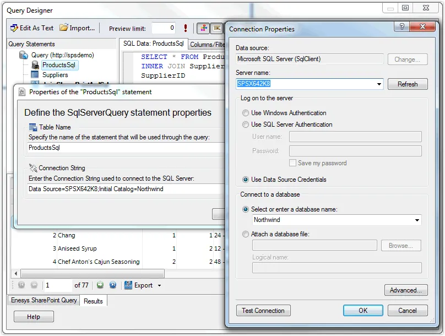Choose Attach a database file option
This screenshot has width=445, height=336.
click(x=246, y=234)
